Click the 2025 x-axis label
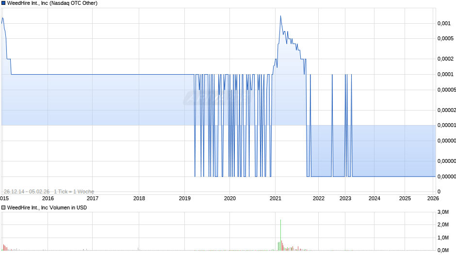 (405, 198)
